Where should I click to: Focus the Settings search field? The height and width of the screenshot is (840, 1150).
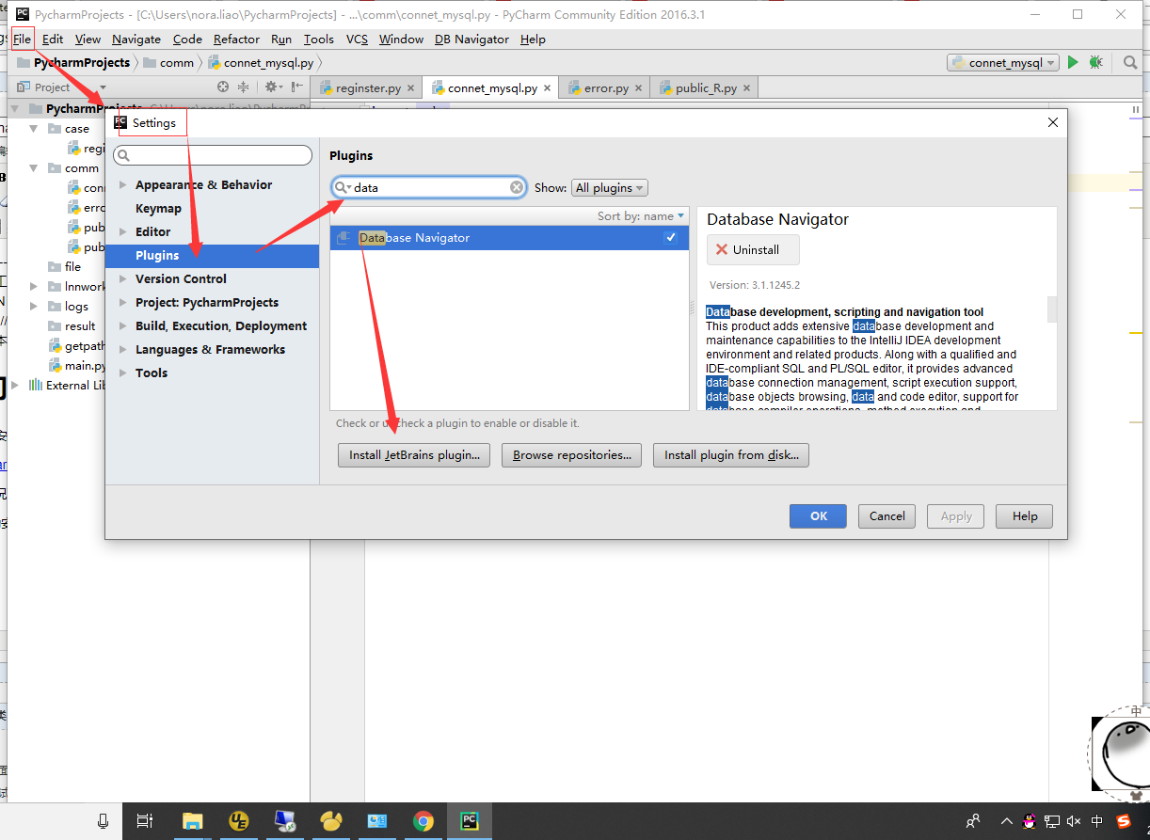[x=213, y=155]
